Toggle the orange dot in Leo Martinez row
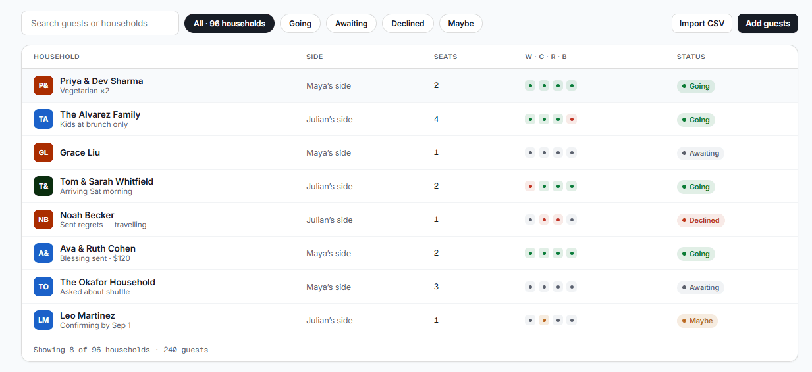The width and height of the screenshot is (812, 372). pyautogui.click(x=544, y=320)
